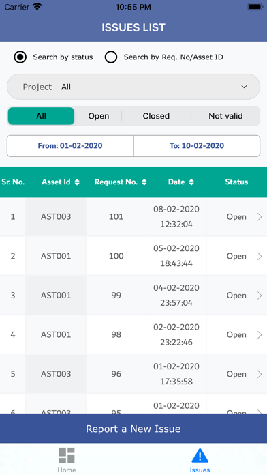
Task: Click asset AST001 in row 2
Action: pyautogui.click(x=56, y=257)
